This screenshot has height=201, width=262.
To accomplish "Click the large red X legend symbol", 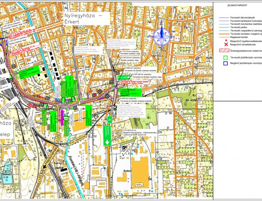I will coord(226,45).
